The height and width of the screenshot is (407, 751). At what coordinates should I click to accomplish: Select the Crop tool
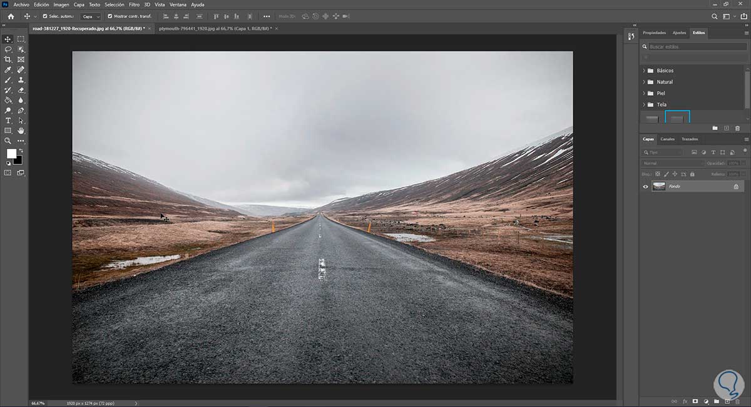(x=8, y=59)
